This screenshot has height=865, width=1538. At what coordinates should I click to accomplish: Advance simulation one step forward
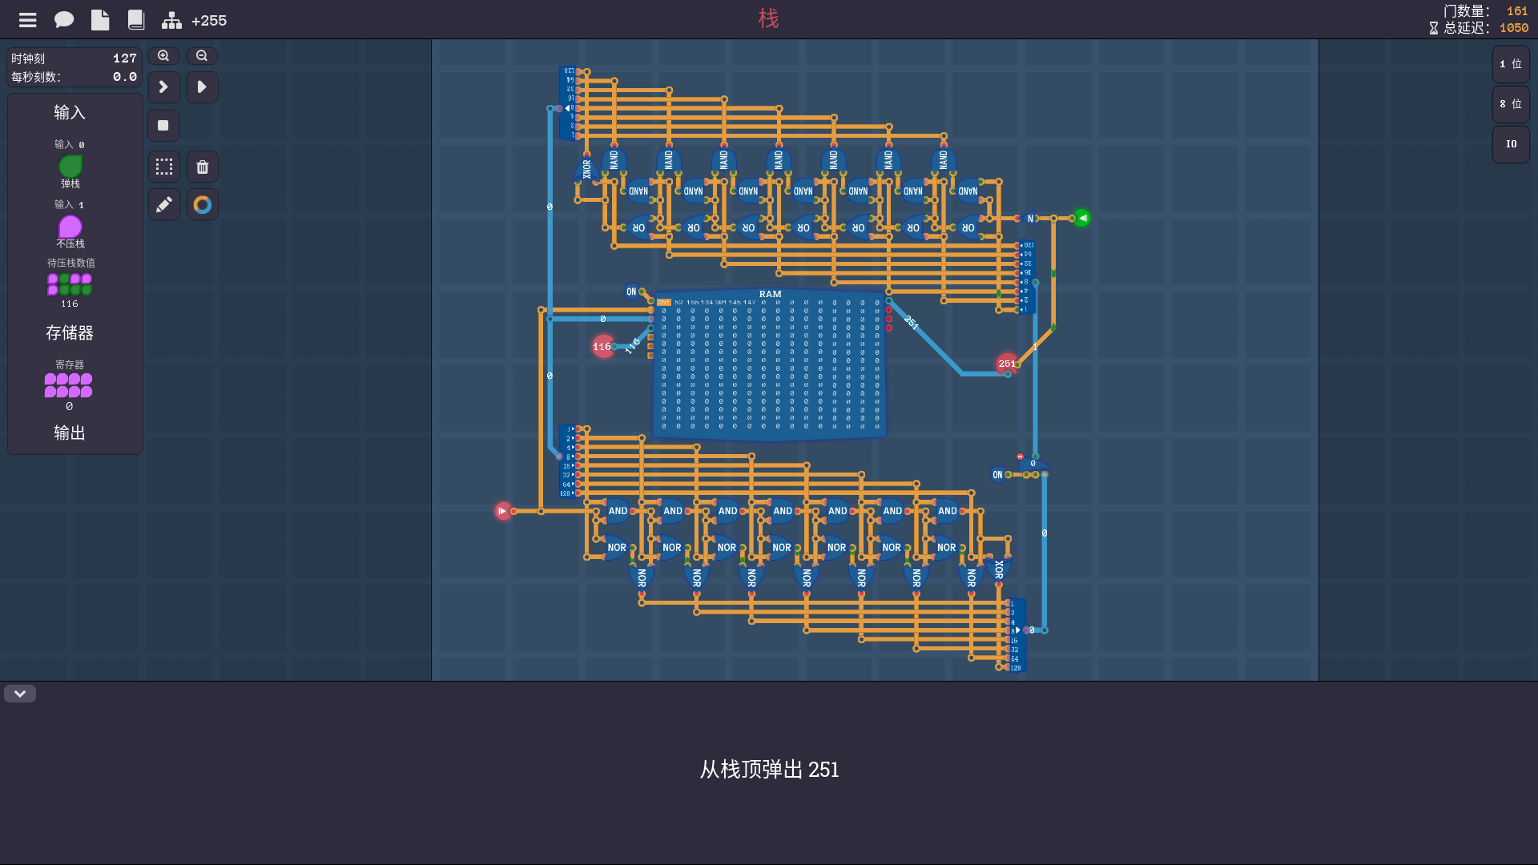[x=163, y=86]
